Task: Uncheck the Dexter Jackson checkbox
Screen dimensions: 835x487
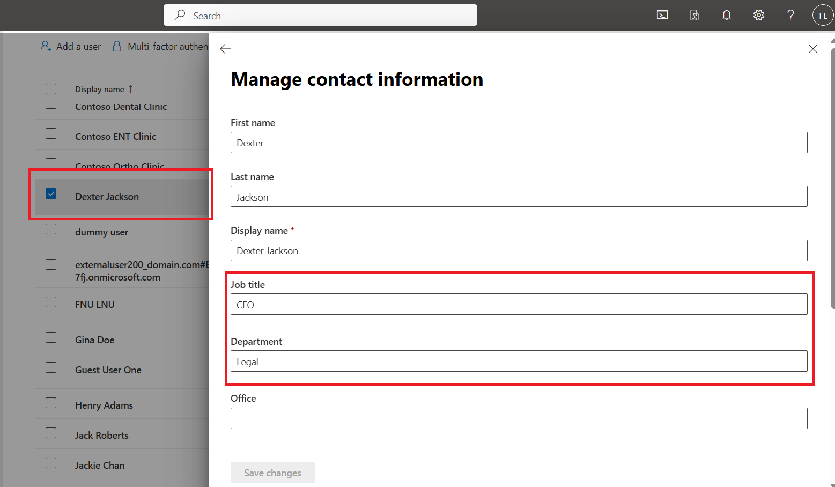Action: click(51, 194)
